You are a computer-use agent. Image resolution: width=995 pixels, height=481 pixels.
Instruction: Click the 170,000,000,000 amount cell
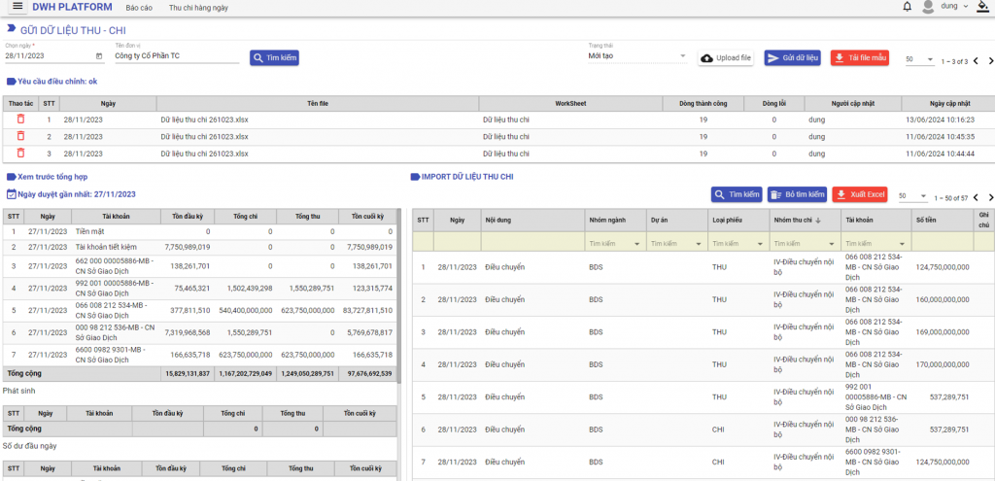coord(943,364)
